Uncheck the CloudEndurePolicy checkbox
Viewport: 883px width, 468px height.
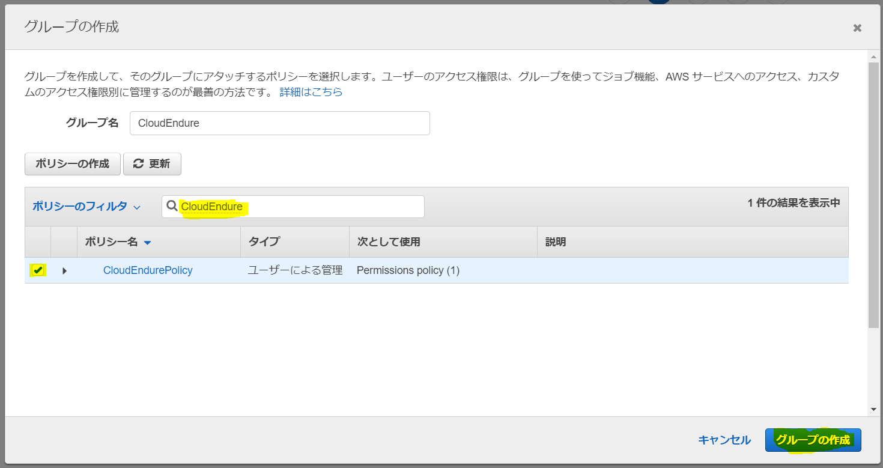coord(38,270)
